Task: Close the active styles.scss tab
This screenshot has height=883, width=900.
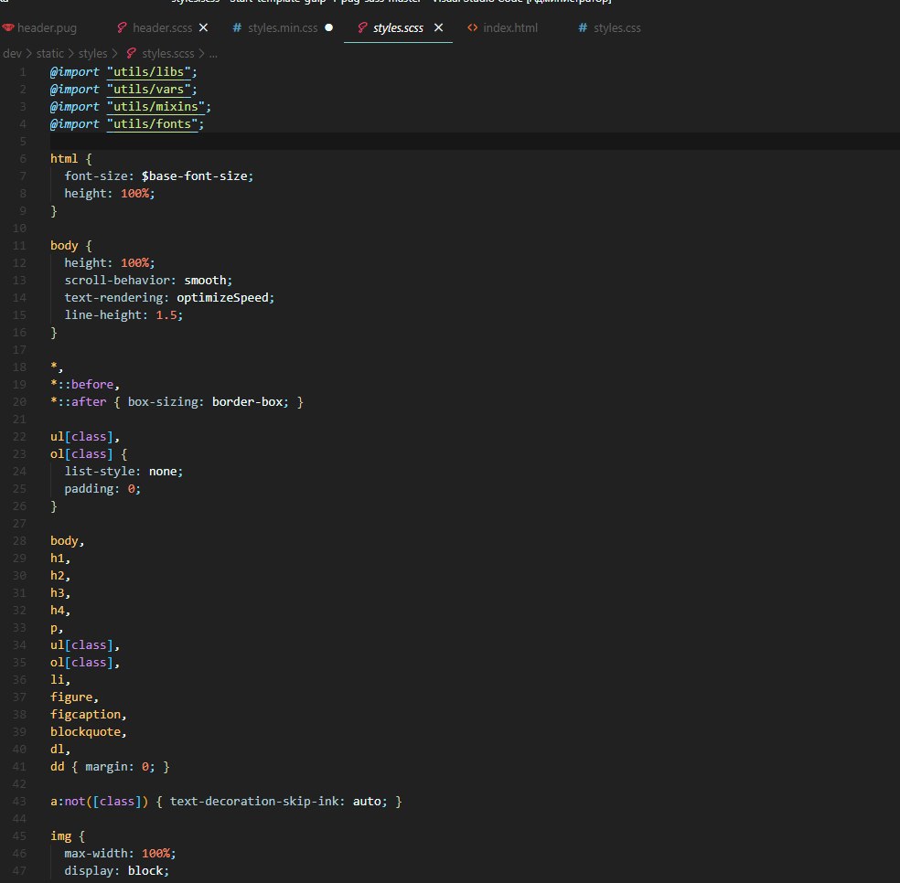Action: 439,28
